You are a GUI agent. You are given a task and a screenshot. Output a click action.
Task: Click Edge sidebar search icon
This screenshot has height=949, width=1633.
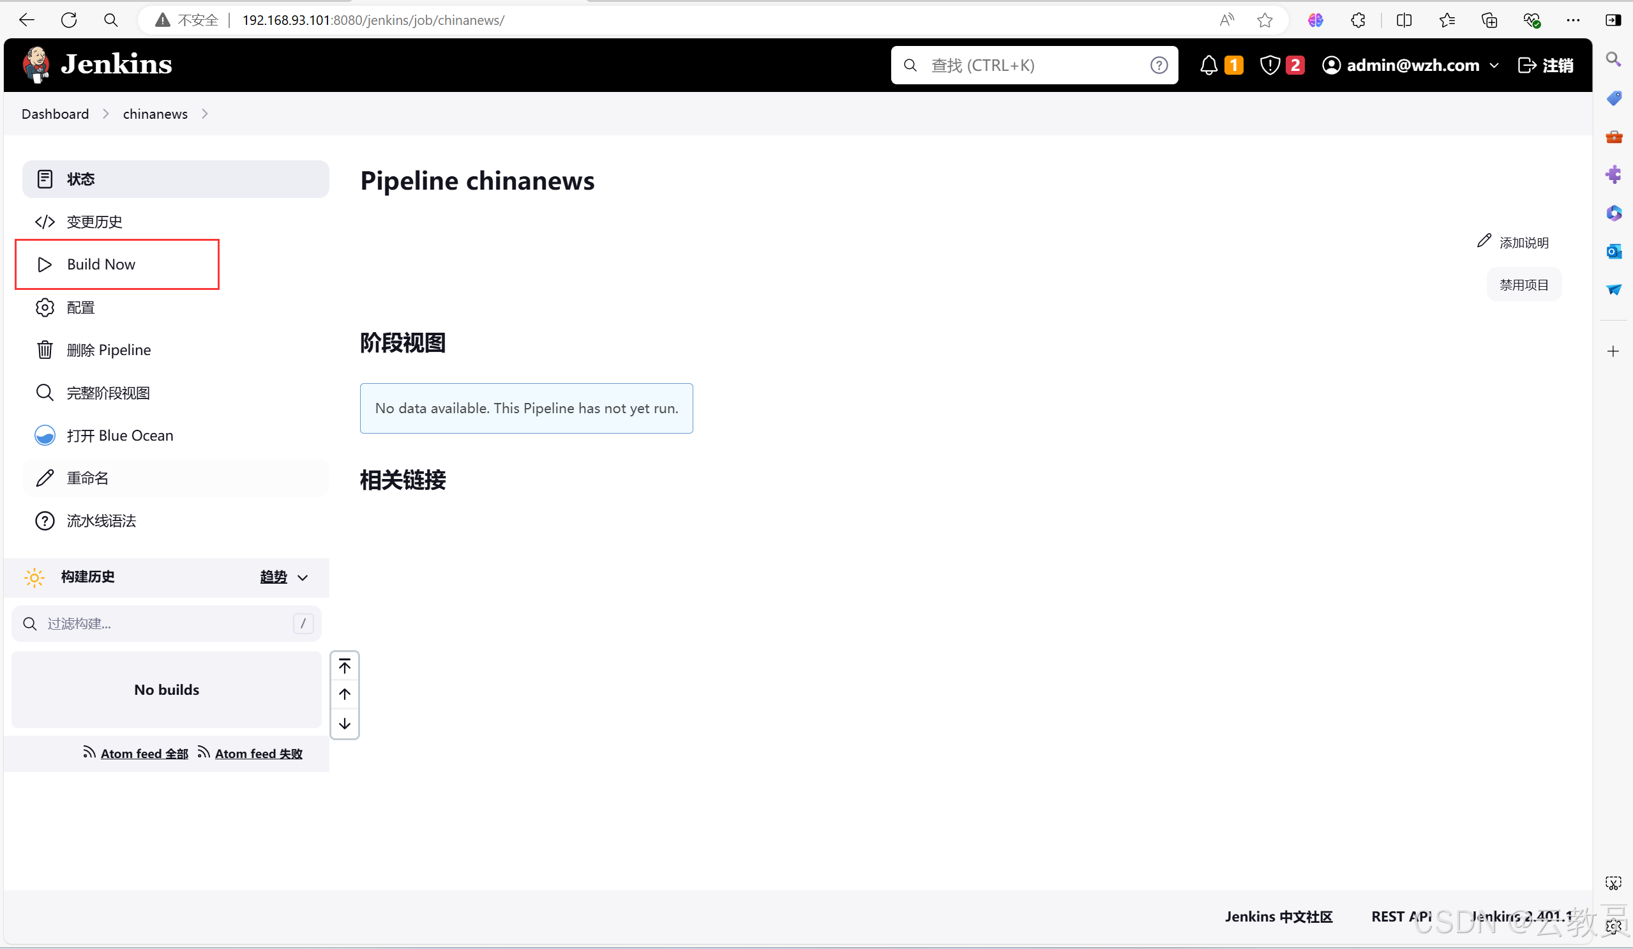pyautogui.click(x=1613, y=59)
